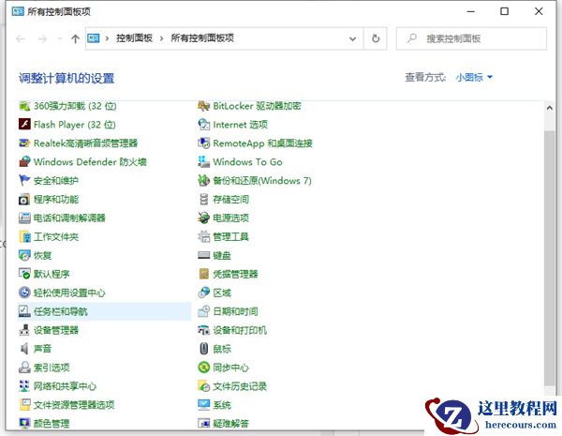
Task: Open the BitLocker 驱动器加密 icon
Action: (203, 106)
